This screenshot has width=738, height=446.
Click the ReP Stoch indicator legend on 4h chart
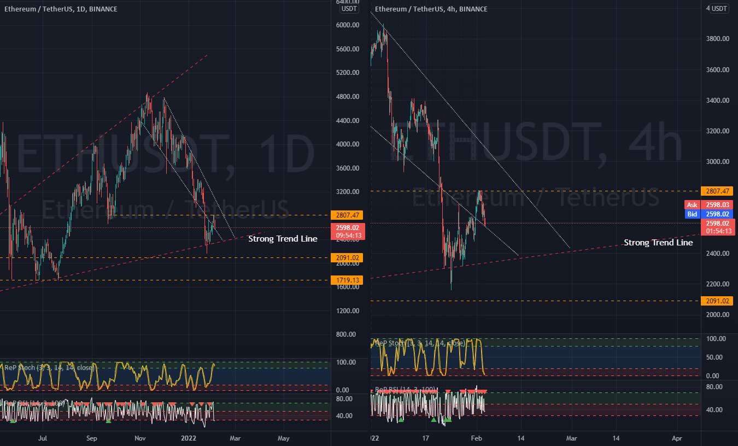pos(420,343)
